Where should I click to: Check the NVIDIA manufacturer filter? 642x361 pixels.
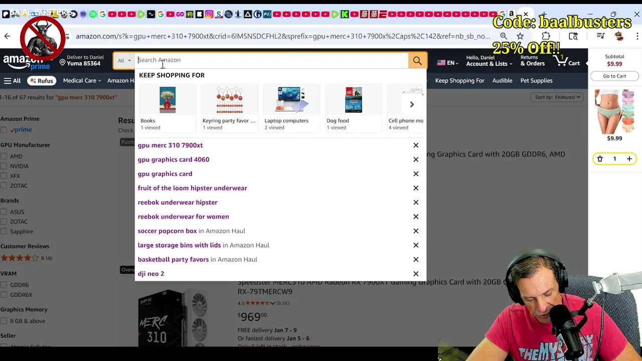tap(4, 166)
